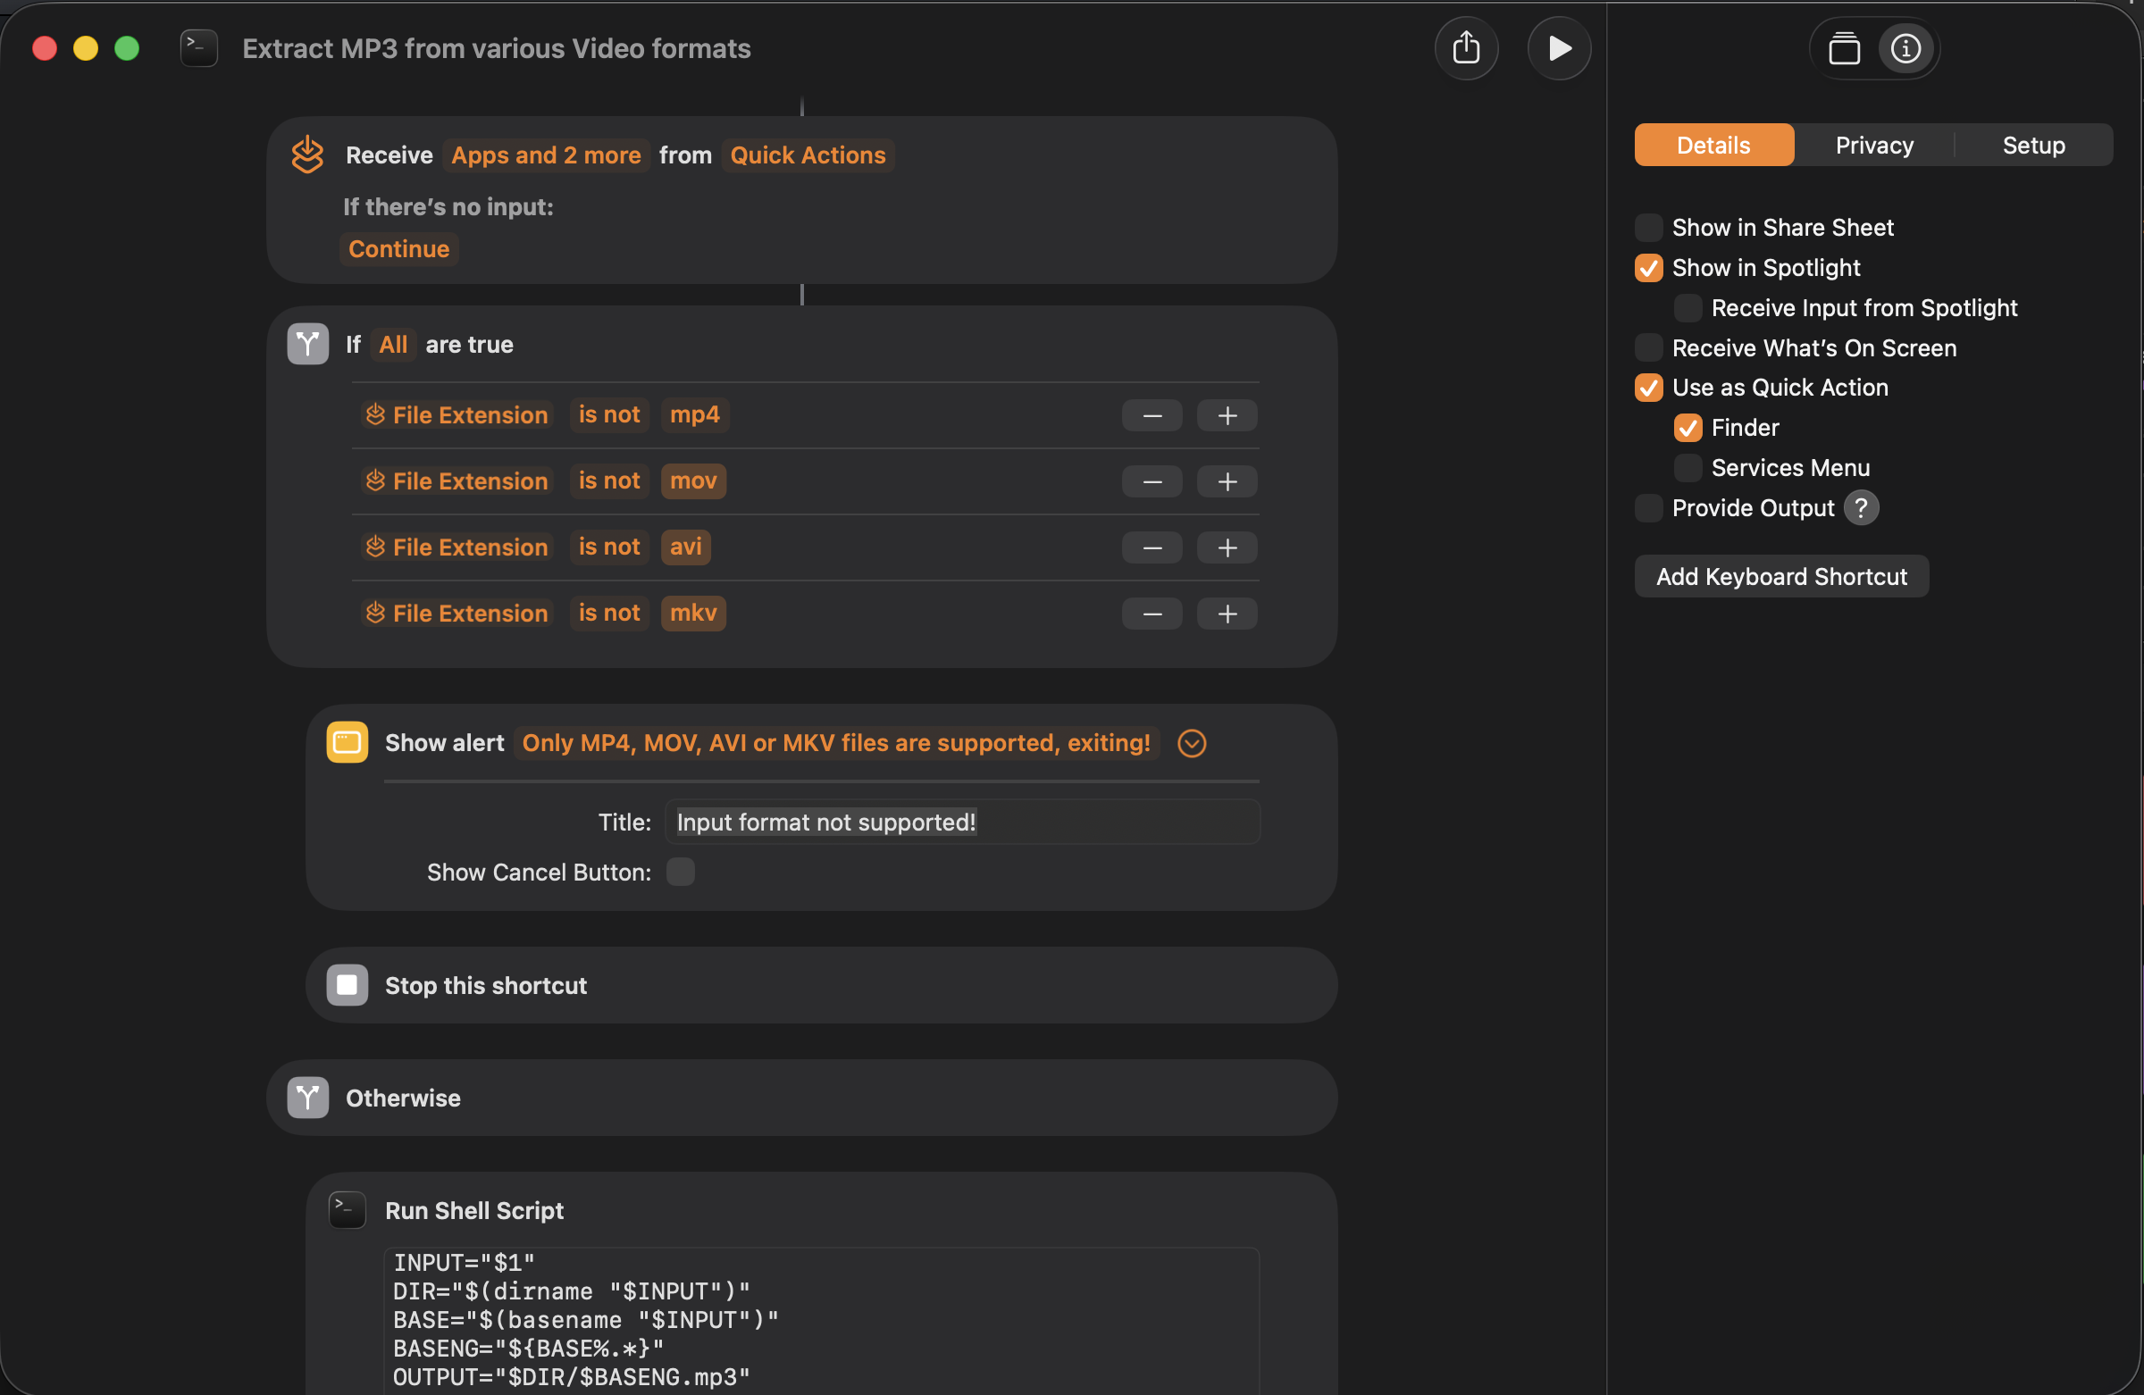Viewport: 2144px width, 1395px height.
Task: Click the Share shortcut icon
Action: pos(1466,48)
